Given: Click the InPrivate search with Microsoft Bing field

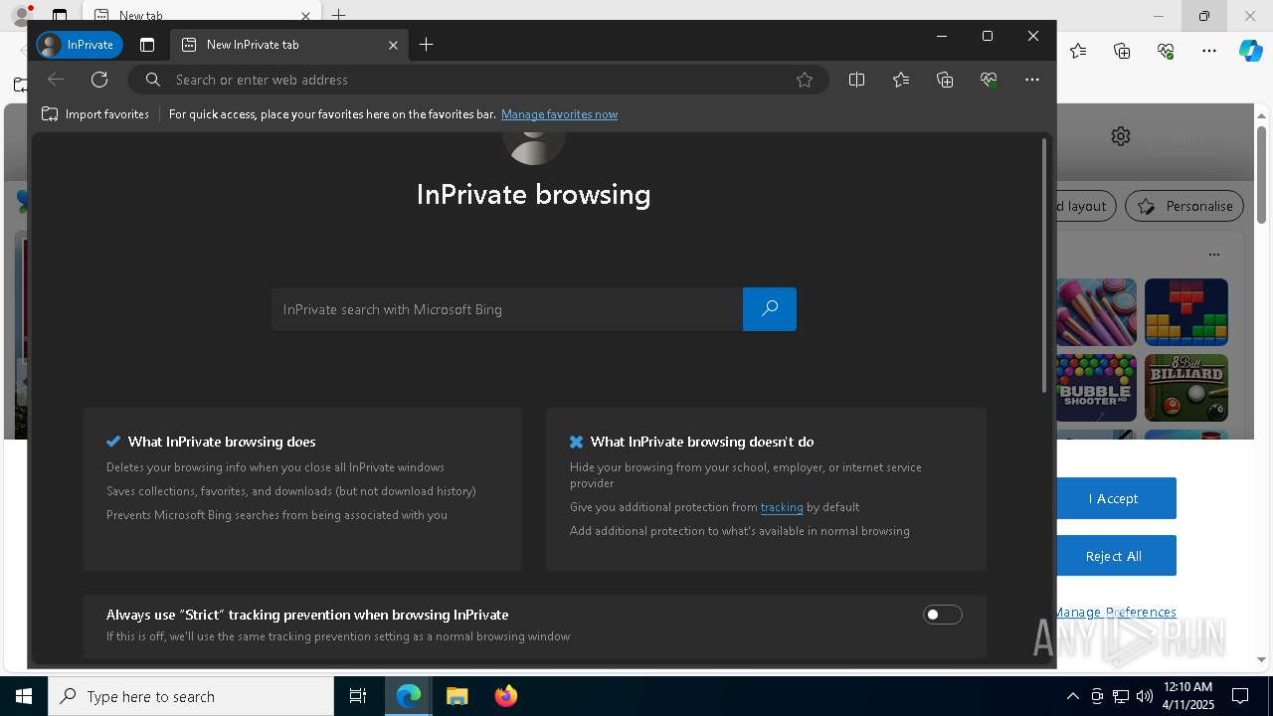Looking at the screenshot, I should pos(507,309).
